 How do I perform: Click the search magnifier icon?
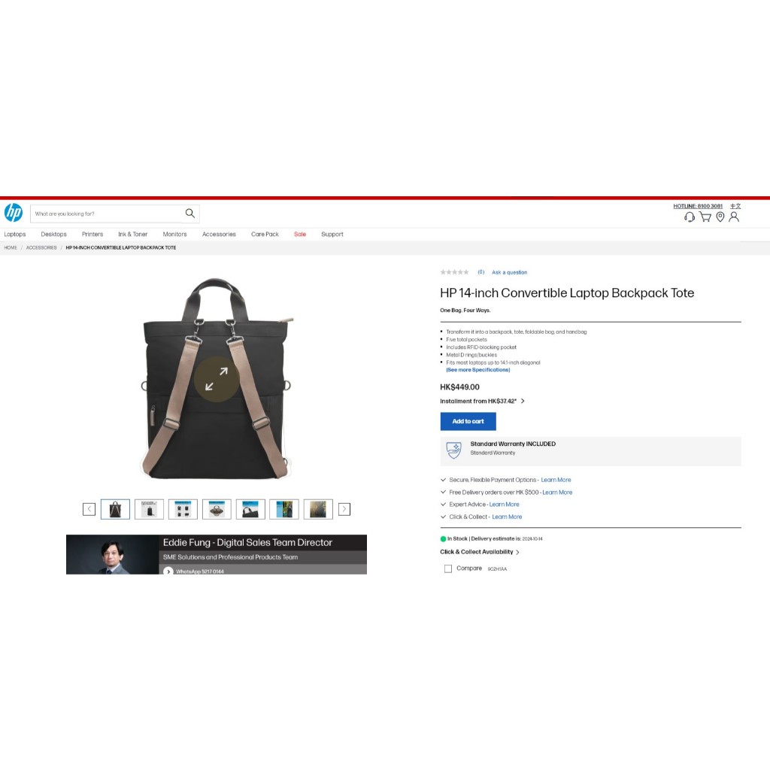(x=189, y=213)
